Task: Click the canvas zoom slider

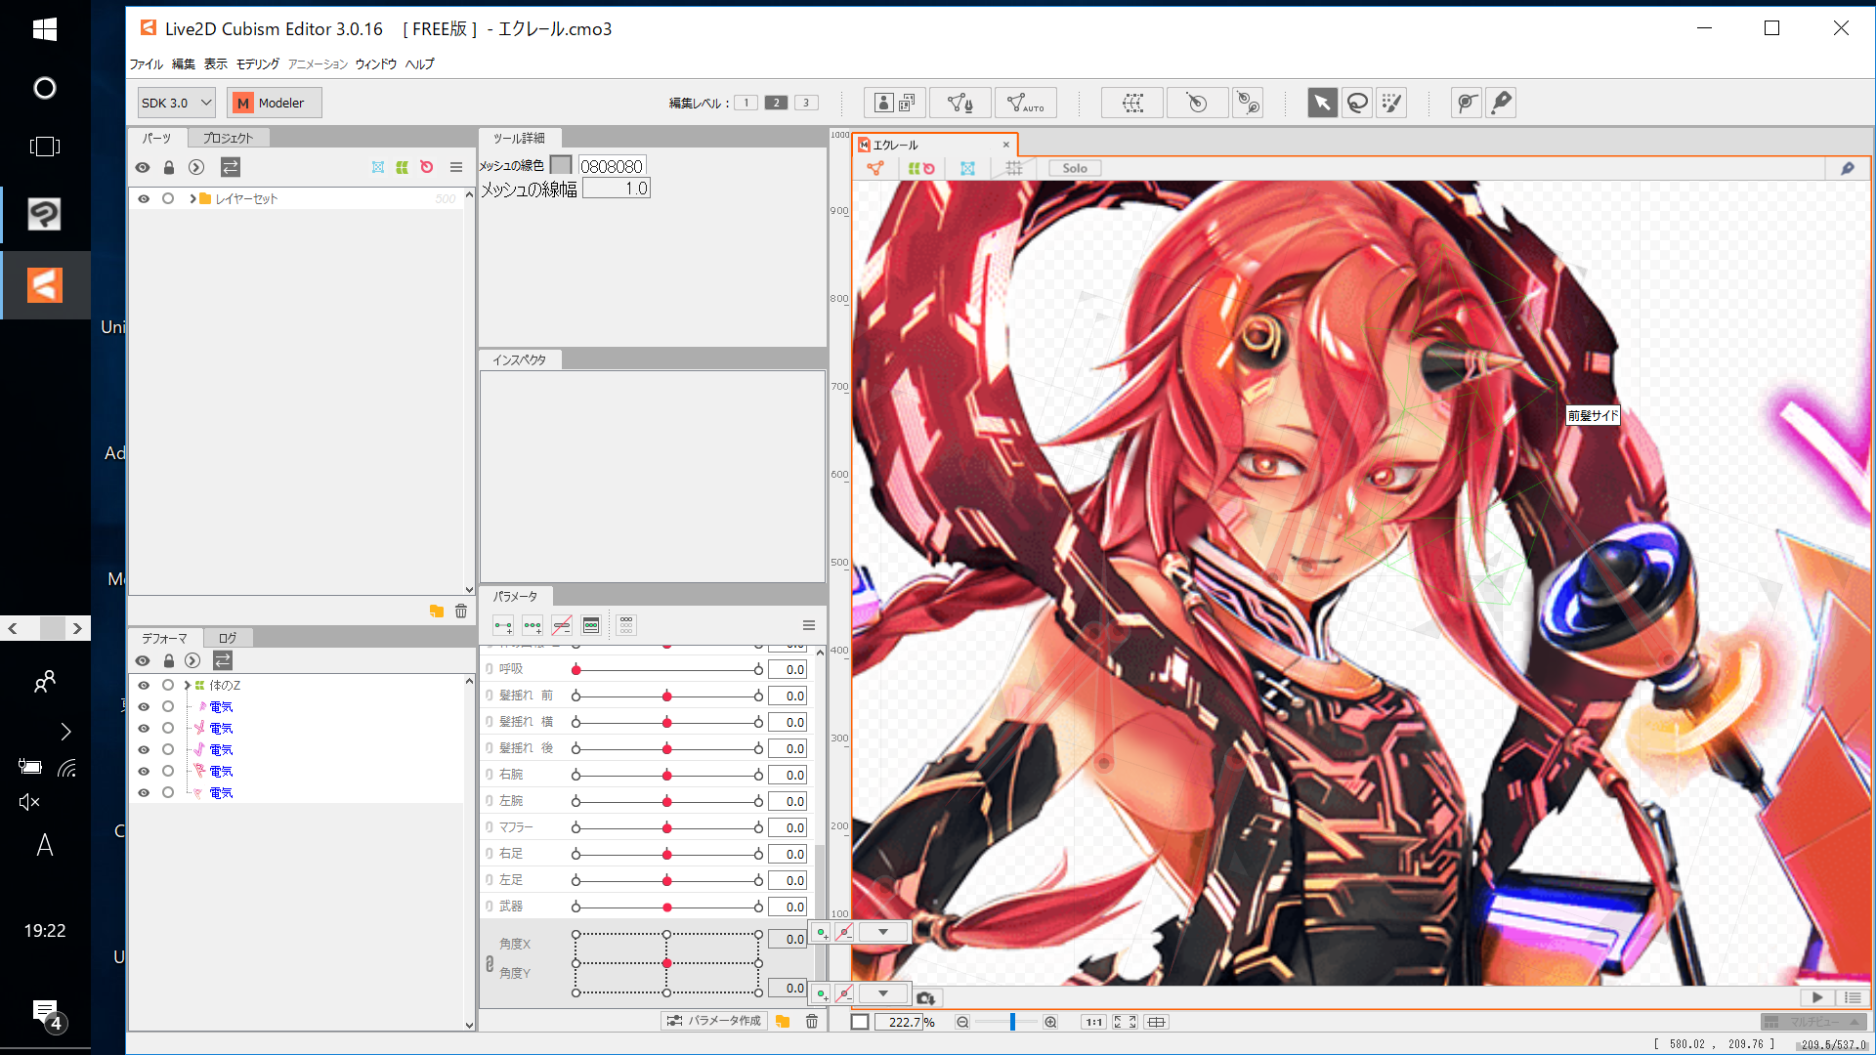Action: (1006, 1022)
